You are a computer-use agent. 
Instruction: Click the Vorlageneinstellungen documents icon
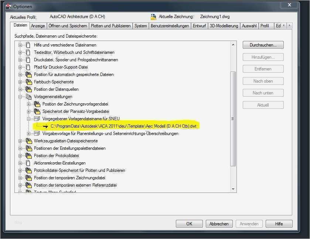[x=28, y=97]
